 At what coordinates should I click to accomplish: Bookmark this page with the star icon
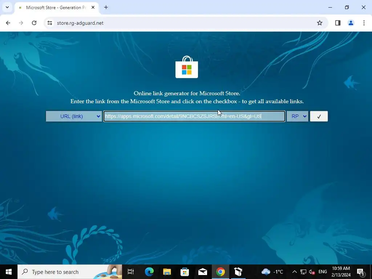tap(320, 23)
